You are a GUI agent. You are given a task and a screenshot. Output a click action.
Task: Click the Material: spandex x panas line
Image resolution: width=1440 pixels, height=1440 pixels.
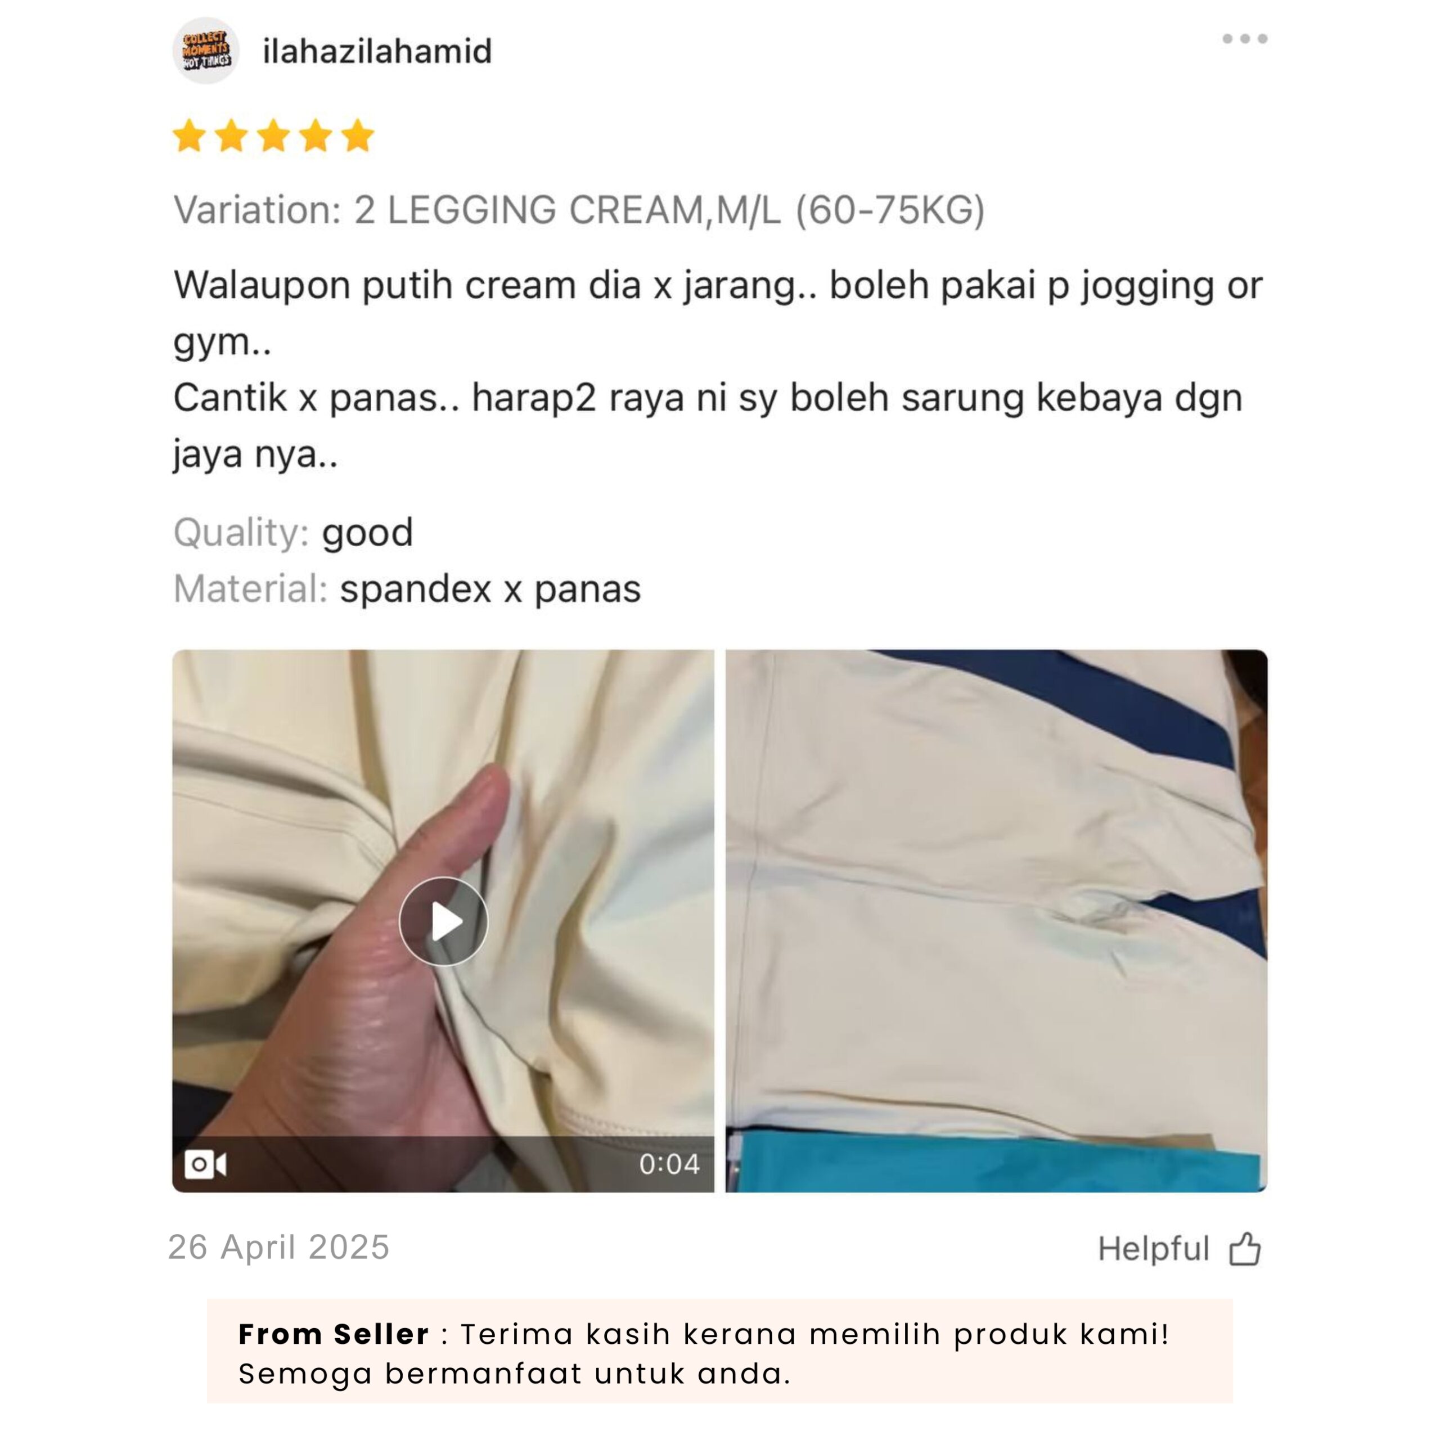pos(407,589)
